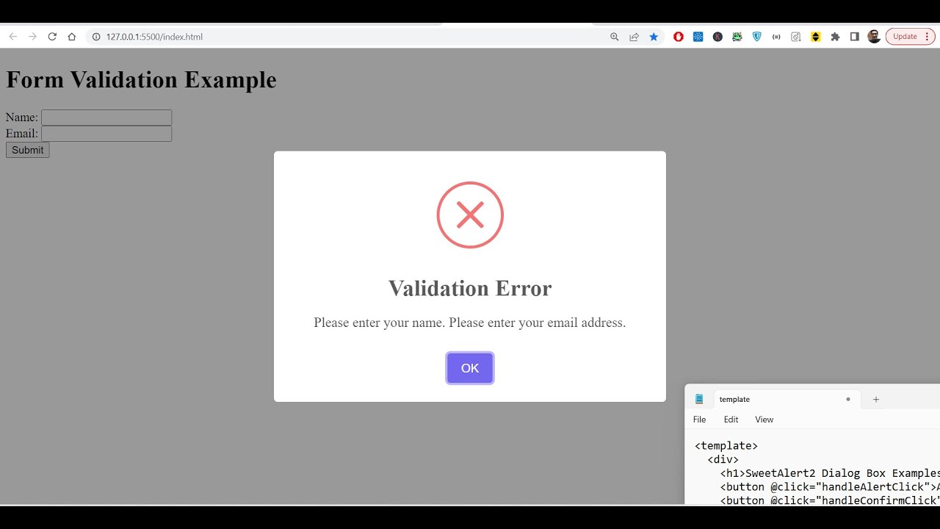The image size is (940, 529).
Task: Open the File menu in Notepad
Action: (699, 420)
